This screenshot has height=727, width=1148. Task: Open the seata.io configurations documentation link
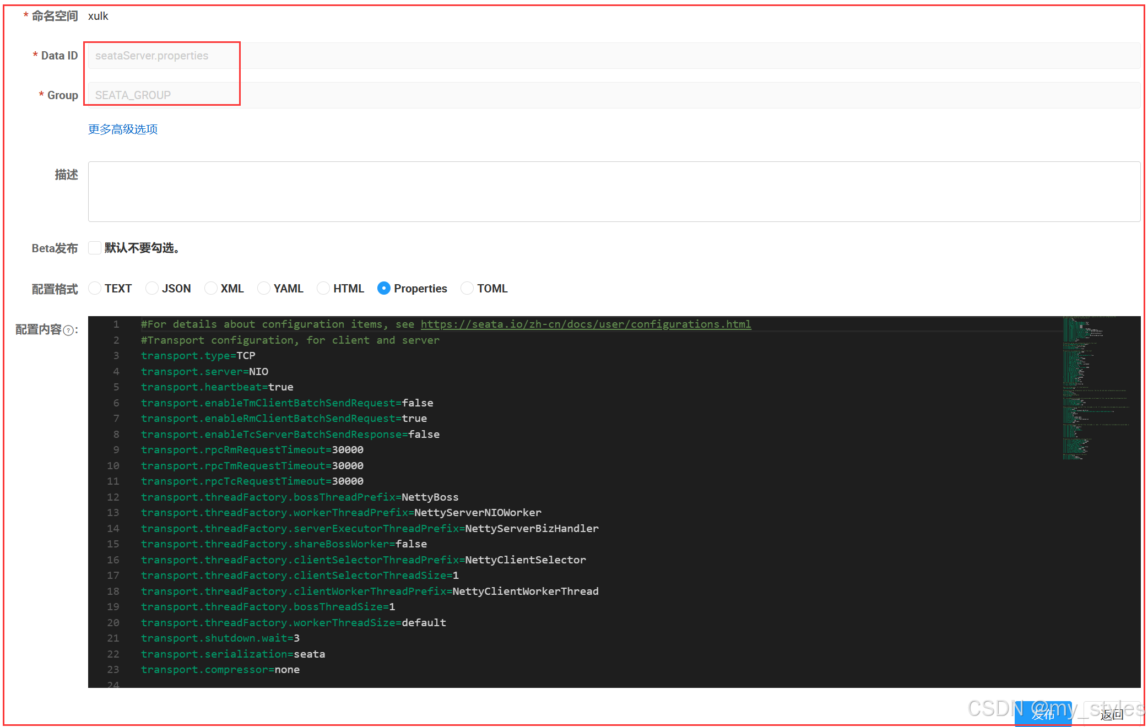click(x=586, y=324)
